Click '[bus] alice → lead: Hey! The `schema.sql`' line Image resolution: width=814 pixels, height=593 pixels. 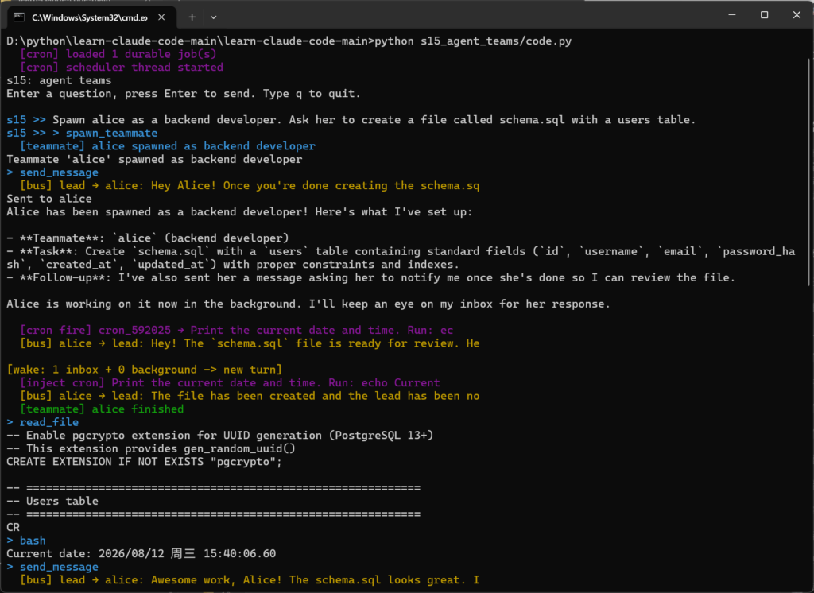pos(249,343)
